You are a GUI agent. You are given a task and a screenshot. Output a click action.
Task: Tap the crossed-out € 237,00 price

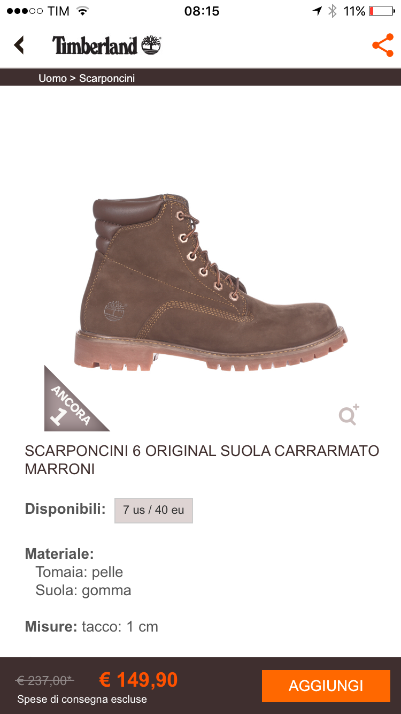tap(45, 681)
